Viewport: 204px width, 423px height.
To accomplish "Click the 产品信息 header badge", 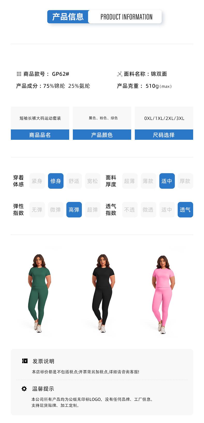I will (x=68, y=17).
